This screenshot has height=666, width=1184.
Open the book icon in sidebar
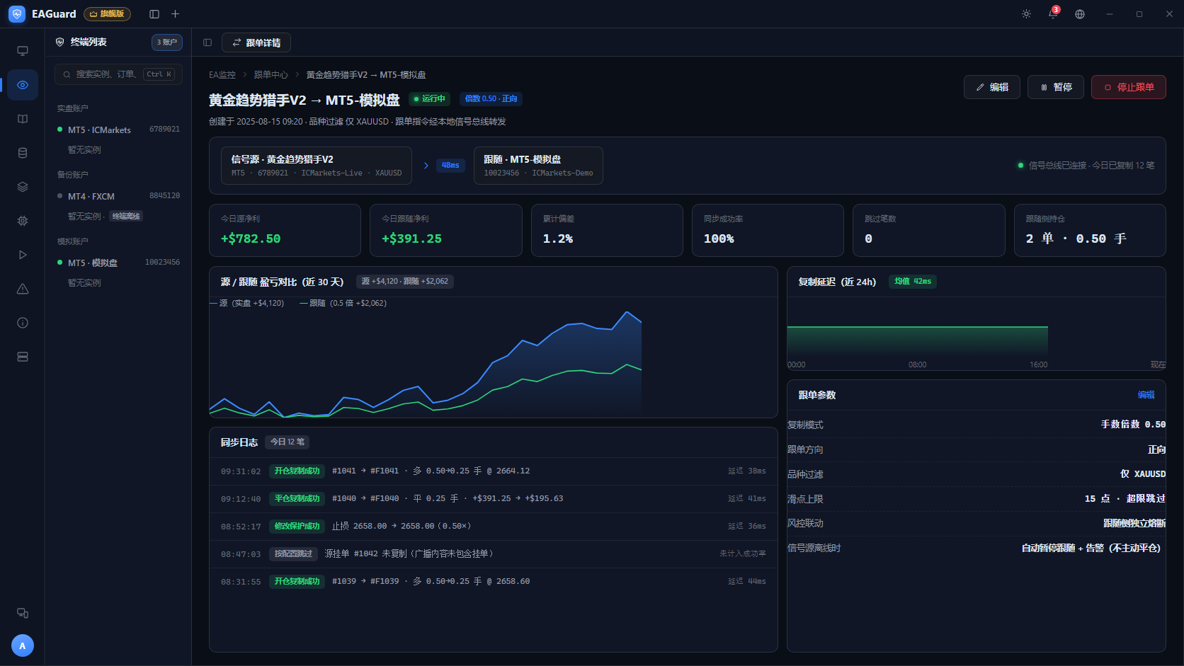coord(23,119)
